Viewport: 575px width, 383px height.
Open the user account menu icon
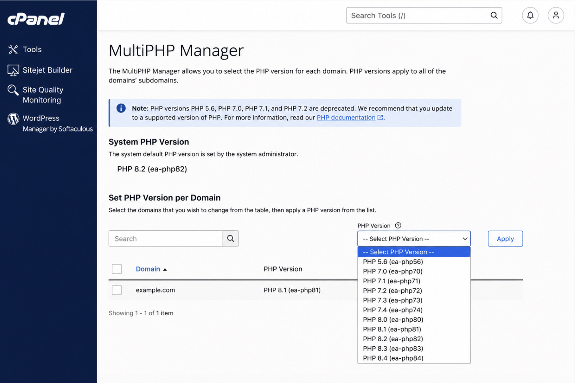click(555, 16)
